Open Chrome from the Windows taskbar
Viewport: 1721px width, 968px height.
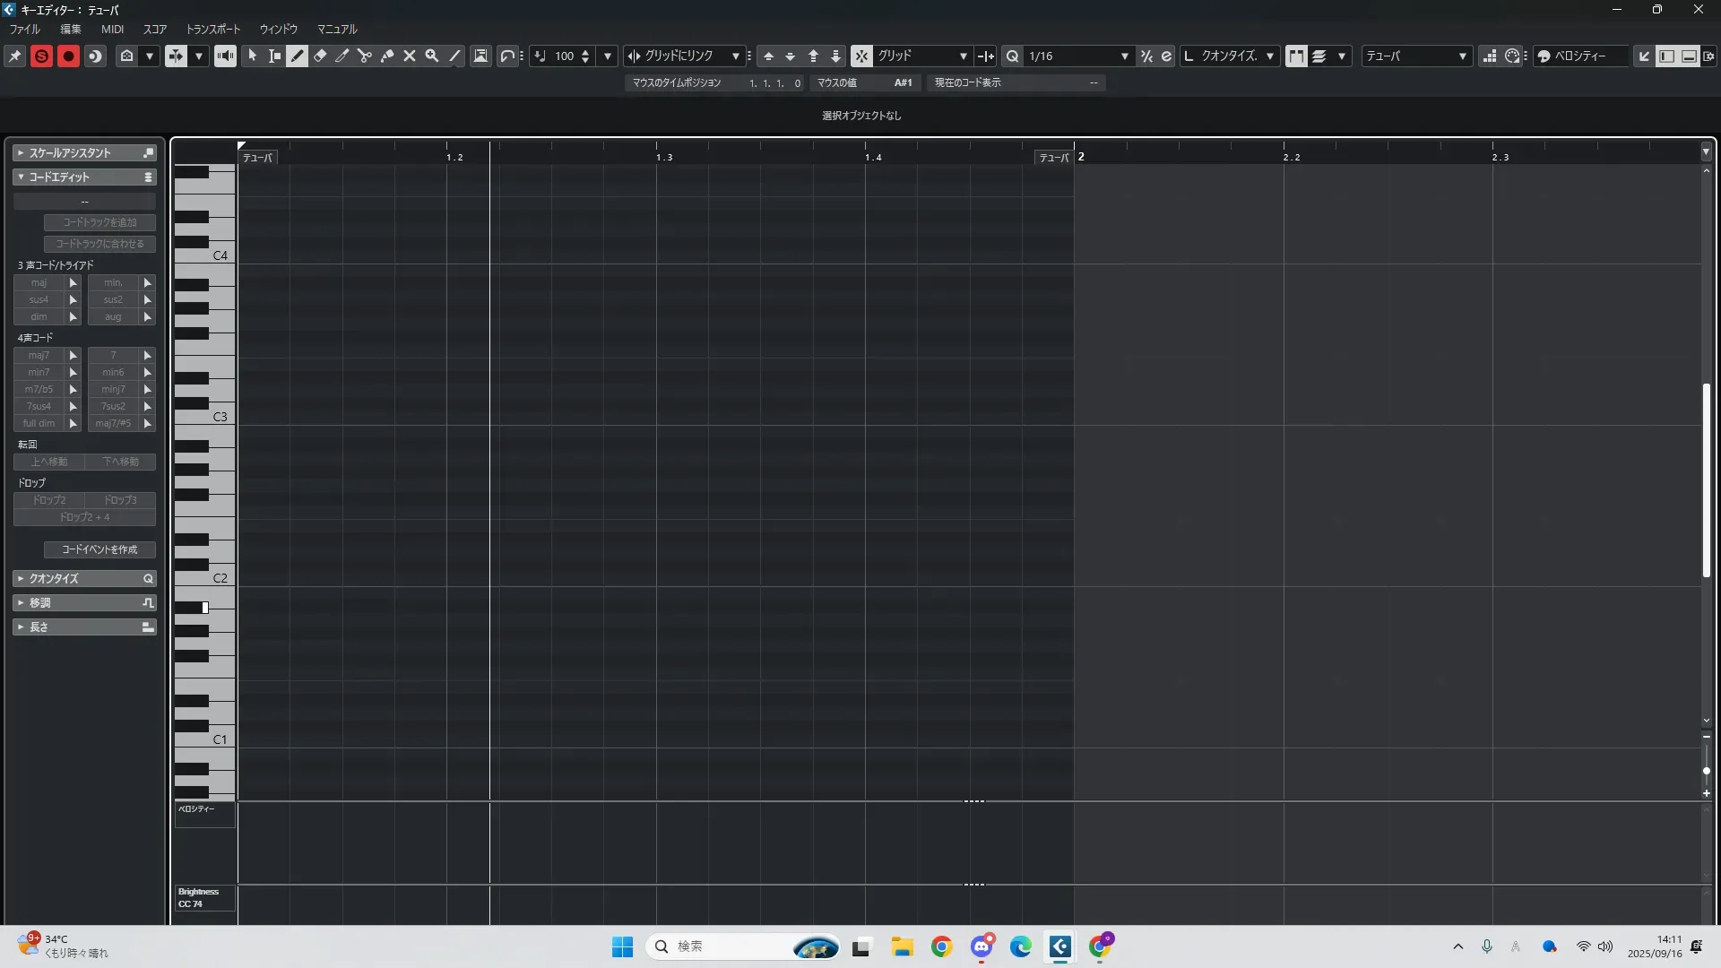tap(941, 946)
